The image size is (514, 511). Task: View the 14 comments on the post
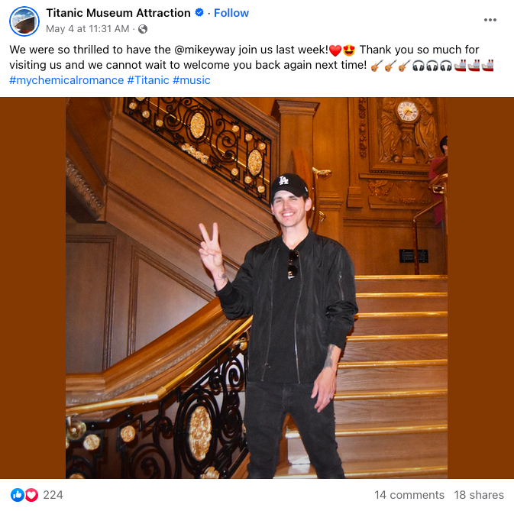409,495
